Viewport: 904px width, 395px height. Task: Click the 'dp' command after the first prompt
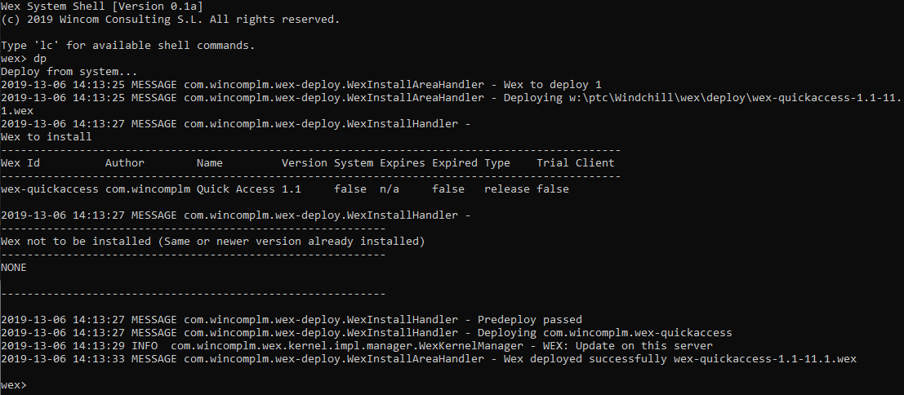pos(40,59)
